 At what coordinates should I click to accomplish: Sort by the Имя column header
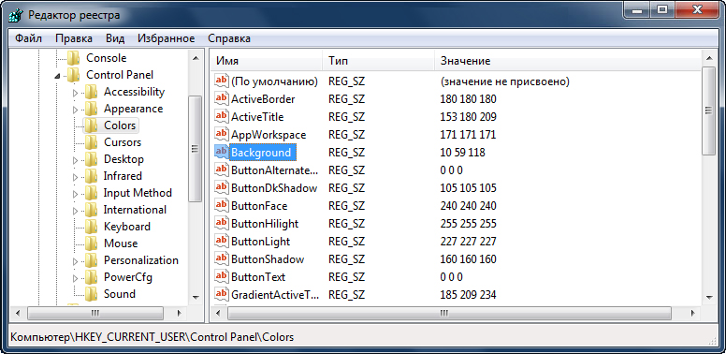(x=267, y=61)
